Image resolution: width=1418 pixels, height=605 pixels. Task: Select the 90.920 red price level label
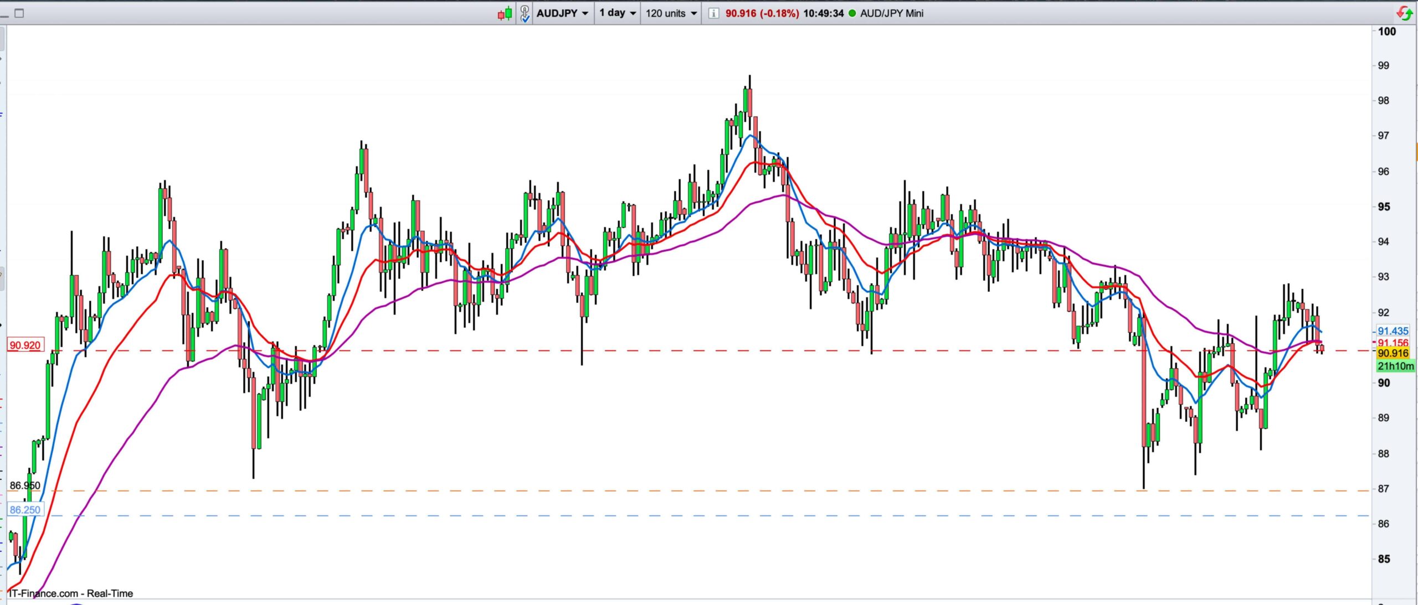(x=25, y=345)
